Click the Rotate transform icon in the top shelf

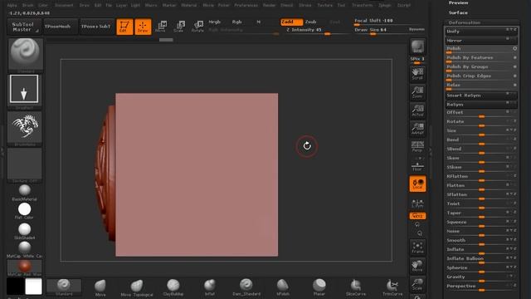(197, 27)
